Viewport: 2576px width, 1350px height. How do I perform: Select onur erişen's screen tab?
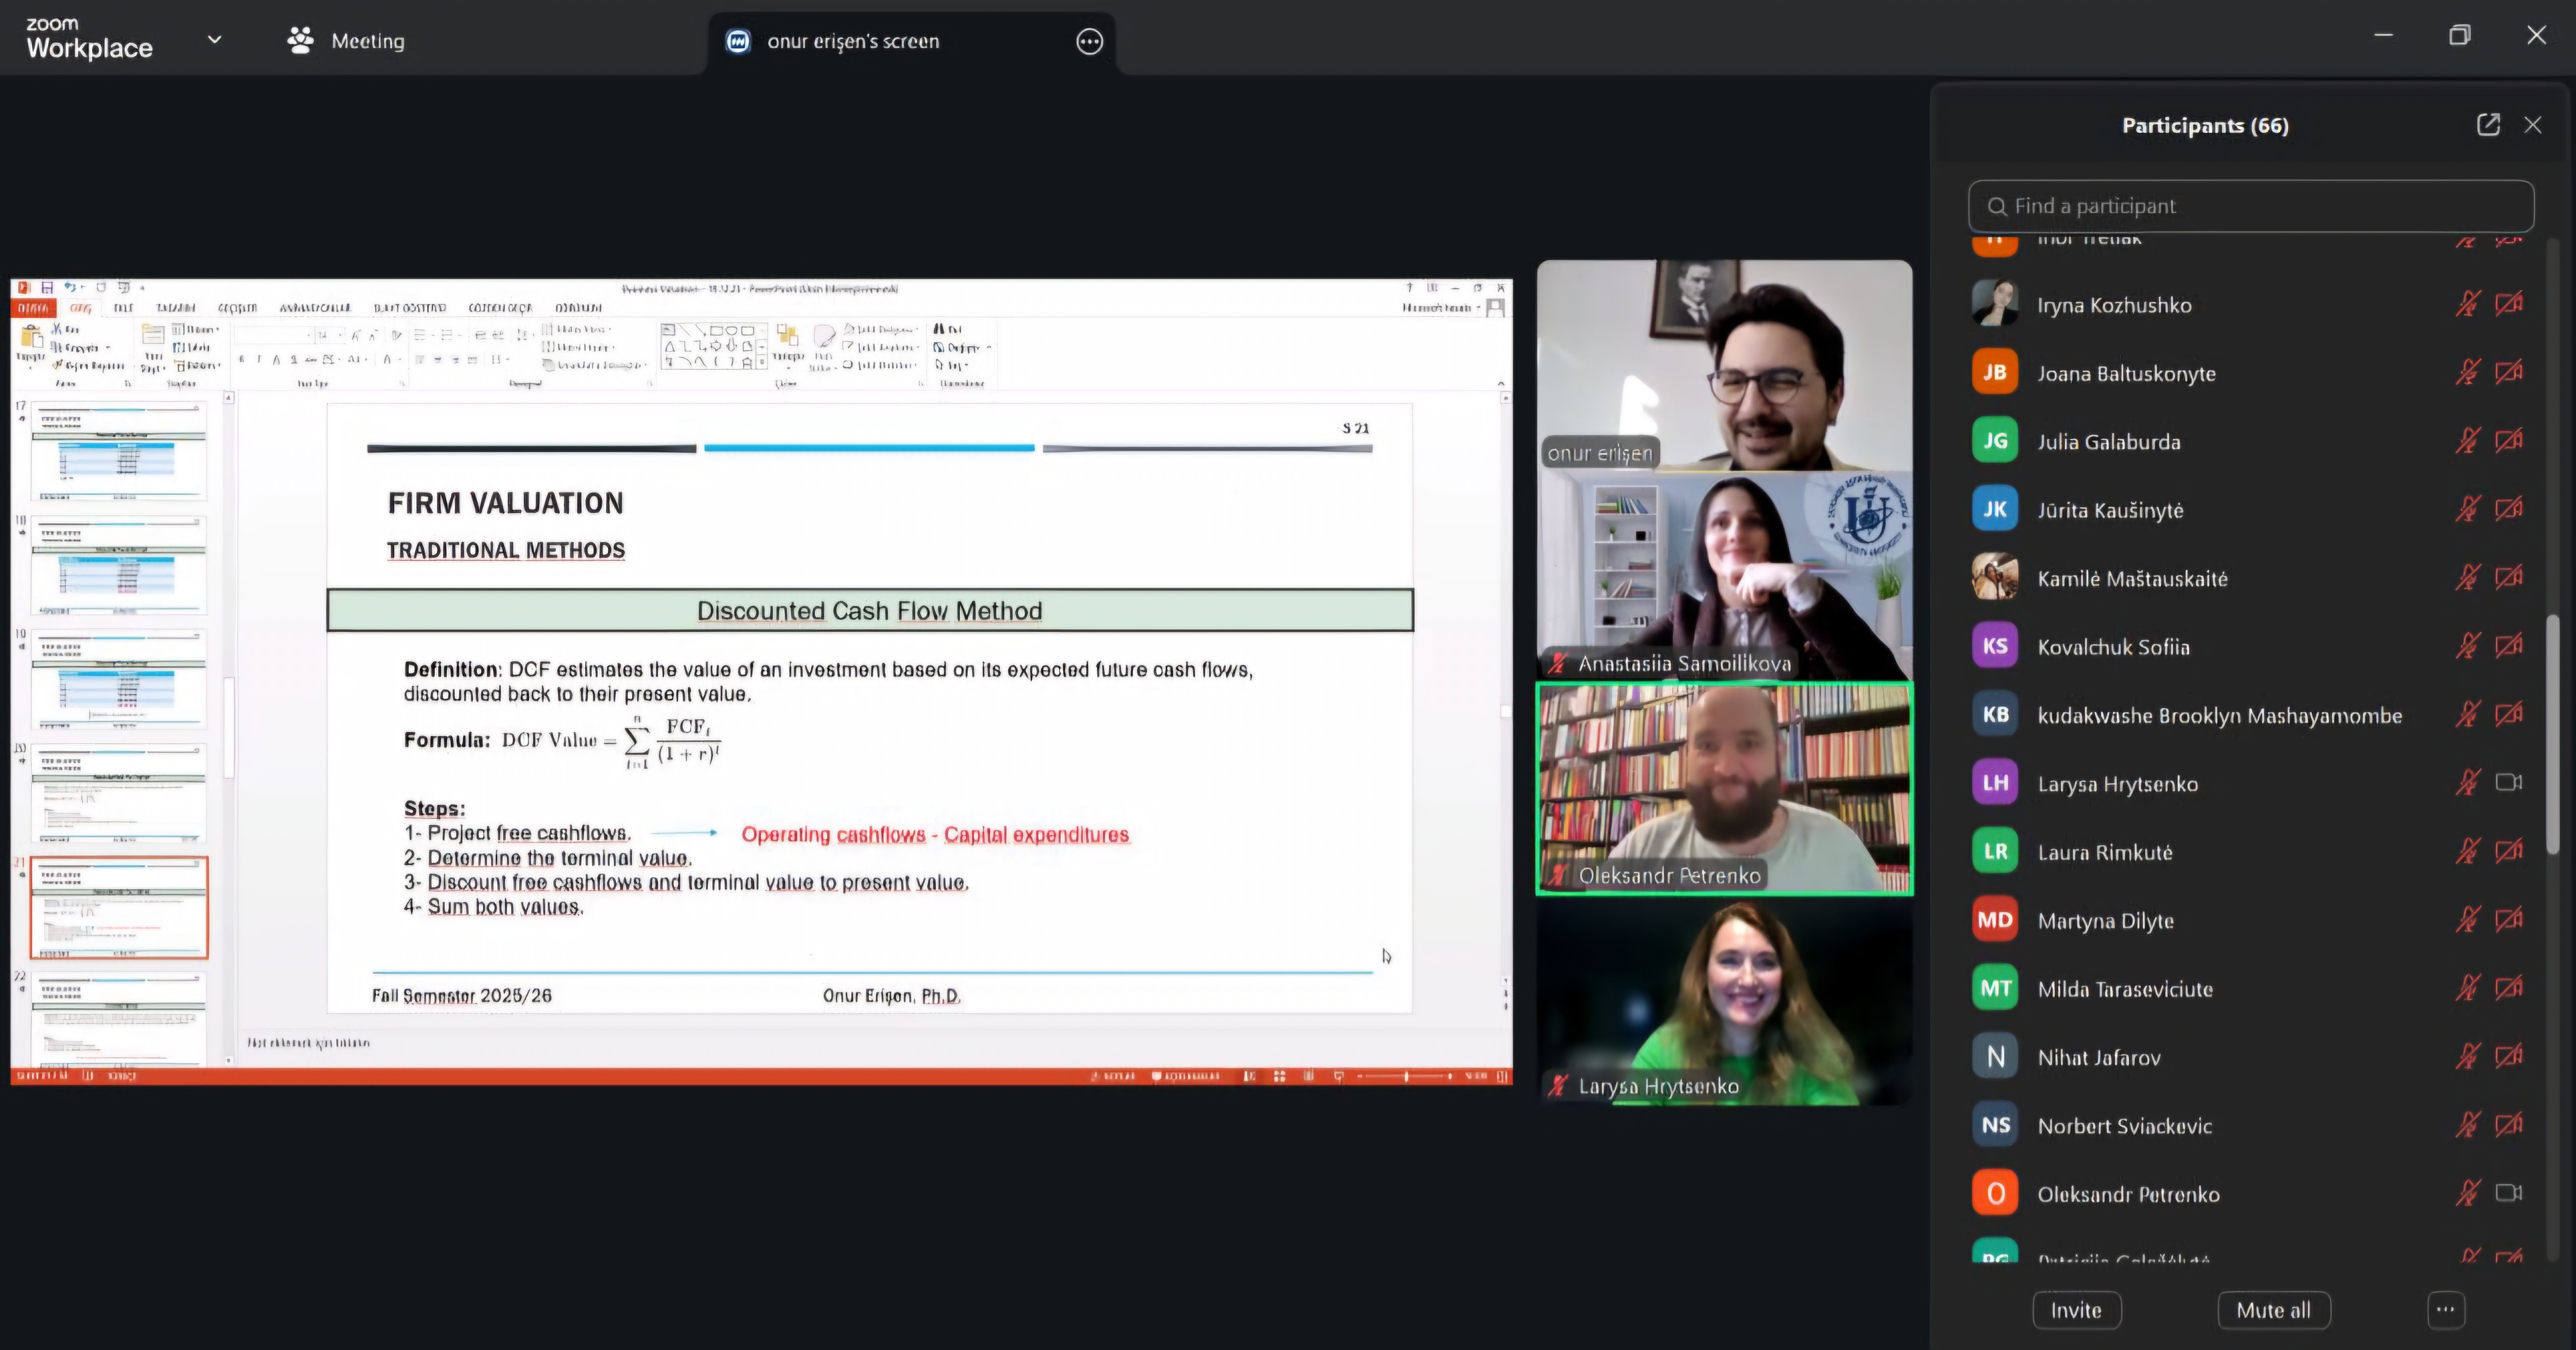(852, 41)
